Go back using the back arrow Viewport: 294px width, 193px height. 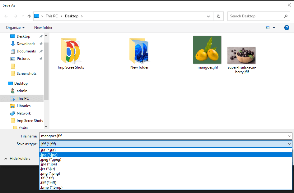click(6, 16)
